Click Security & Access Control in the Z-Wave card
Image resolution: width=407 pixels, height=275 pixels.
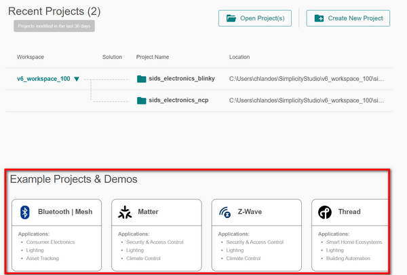pyautogui.click(x=254, y=242)
